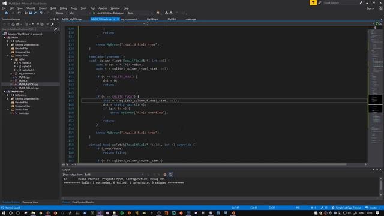
Task: Collapse the MyDB project node
Action: (4, 38)
